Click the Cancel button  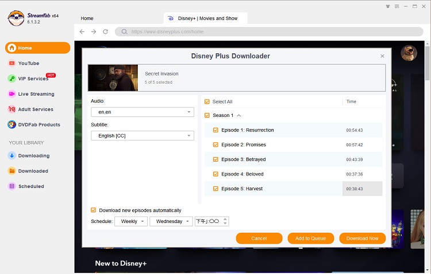coord(259,238)
